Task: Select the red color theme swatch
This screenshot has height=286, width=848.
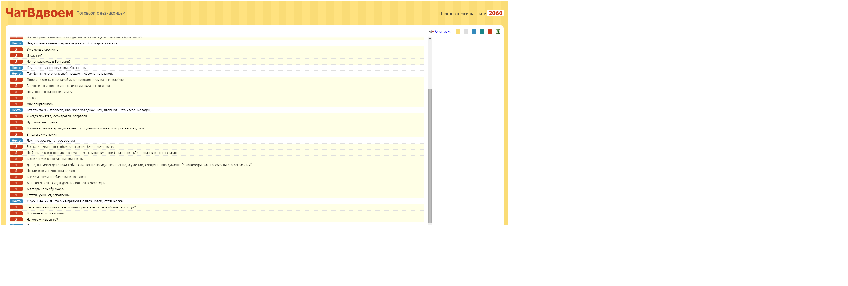Action: (490, 32)
